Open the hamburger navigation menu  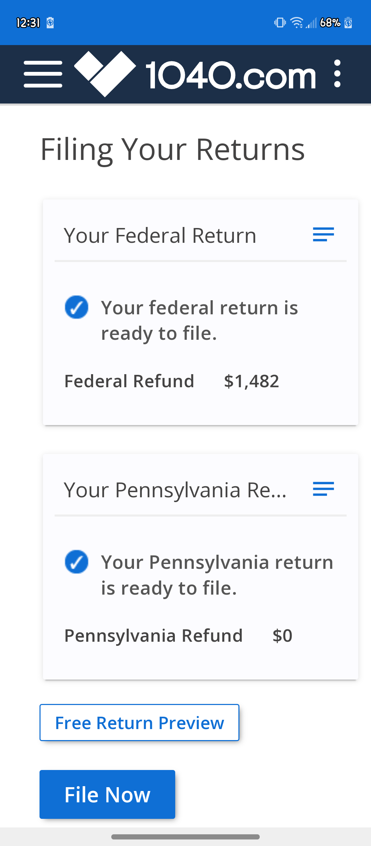[43, 74]
